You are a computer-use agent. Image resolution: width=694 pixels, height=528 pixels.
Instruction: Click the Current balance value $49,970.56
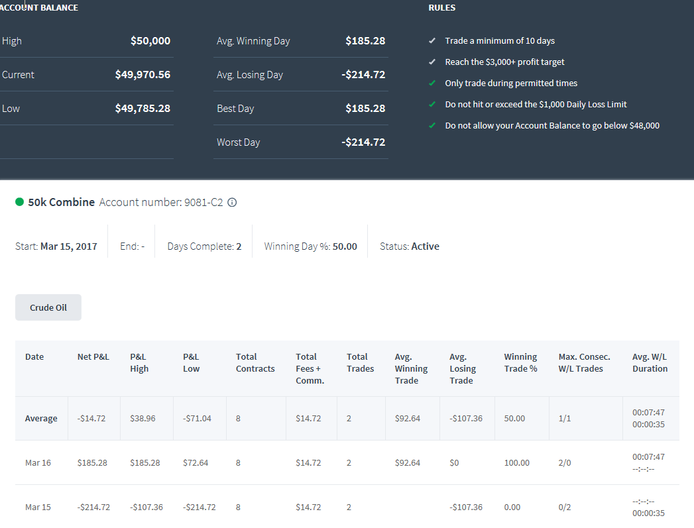click(143, 75)
